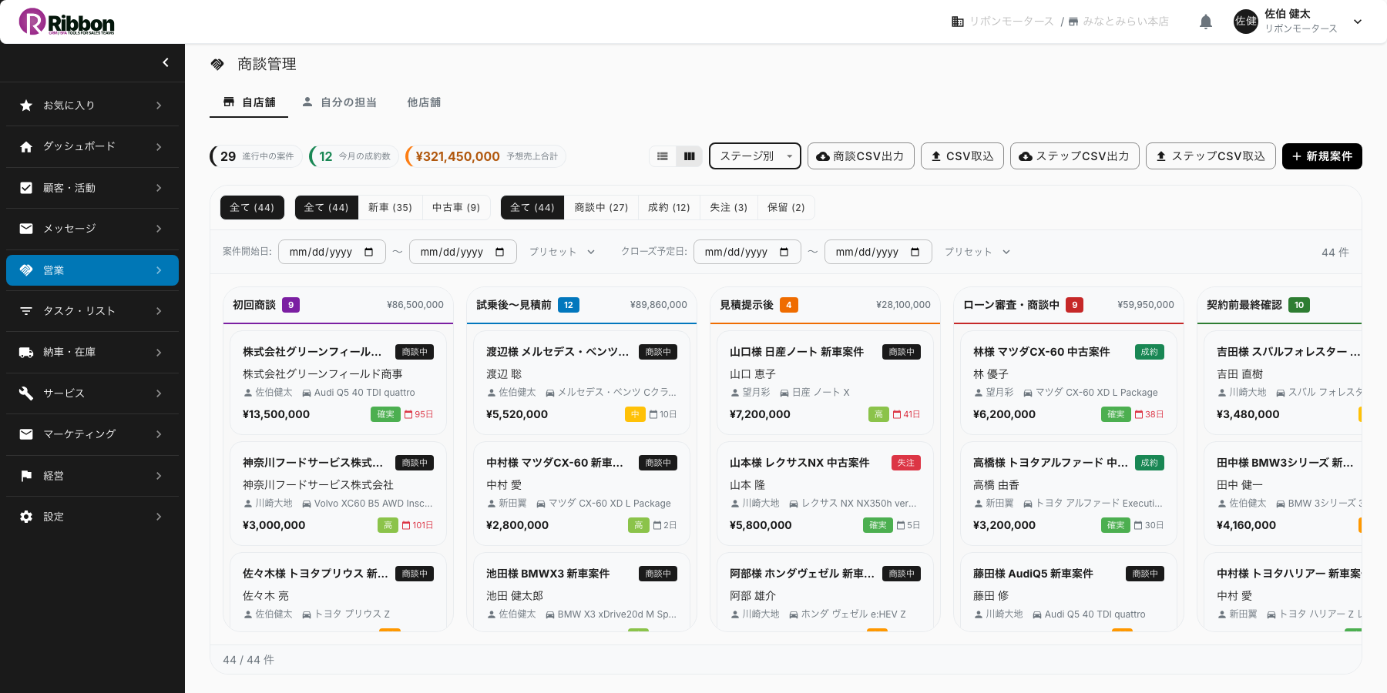
Task: Click the handshake icon beside 営業
Action: (x=26, y=270)
